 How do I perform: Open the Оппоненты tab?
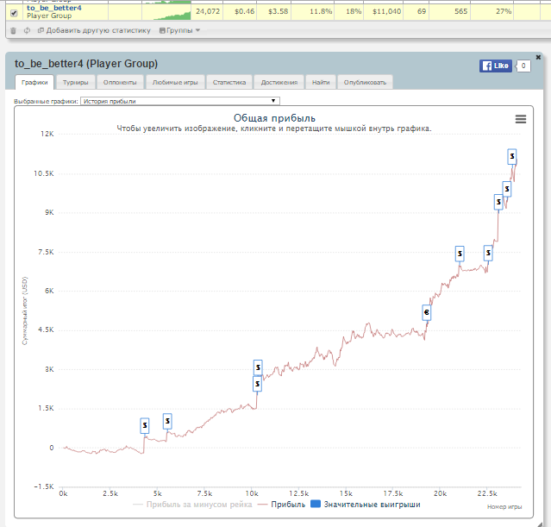(x=120, y=82)
